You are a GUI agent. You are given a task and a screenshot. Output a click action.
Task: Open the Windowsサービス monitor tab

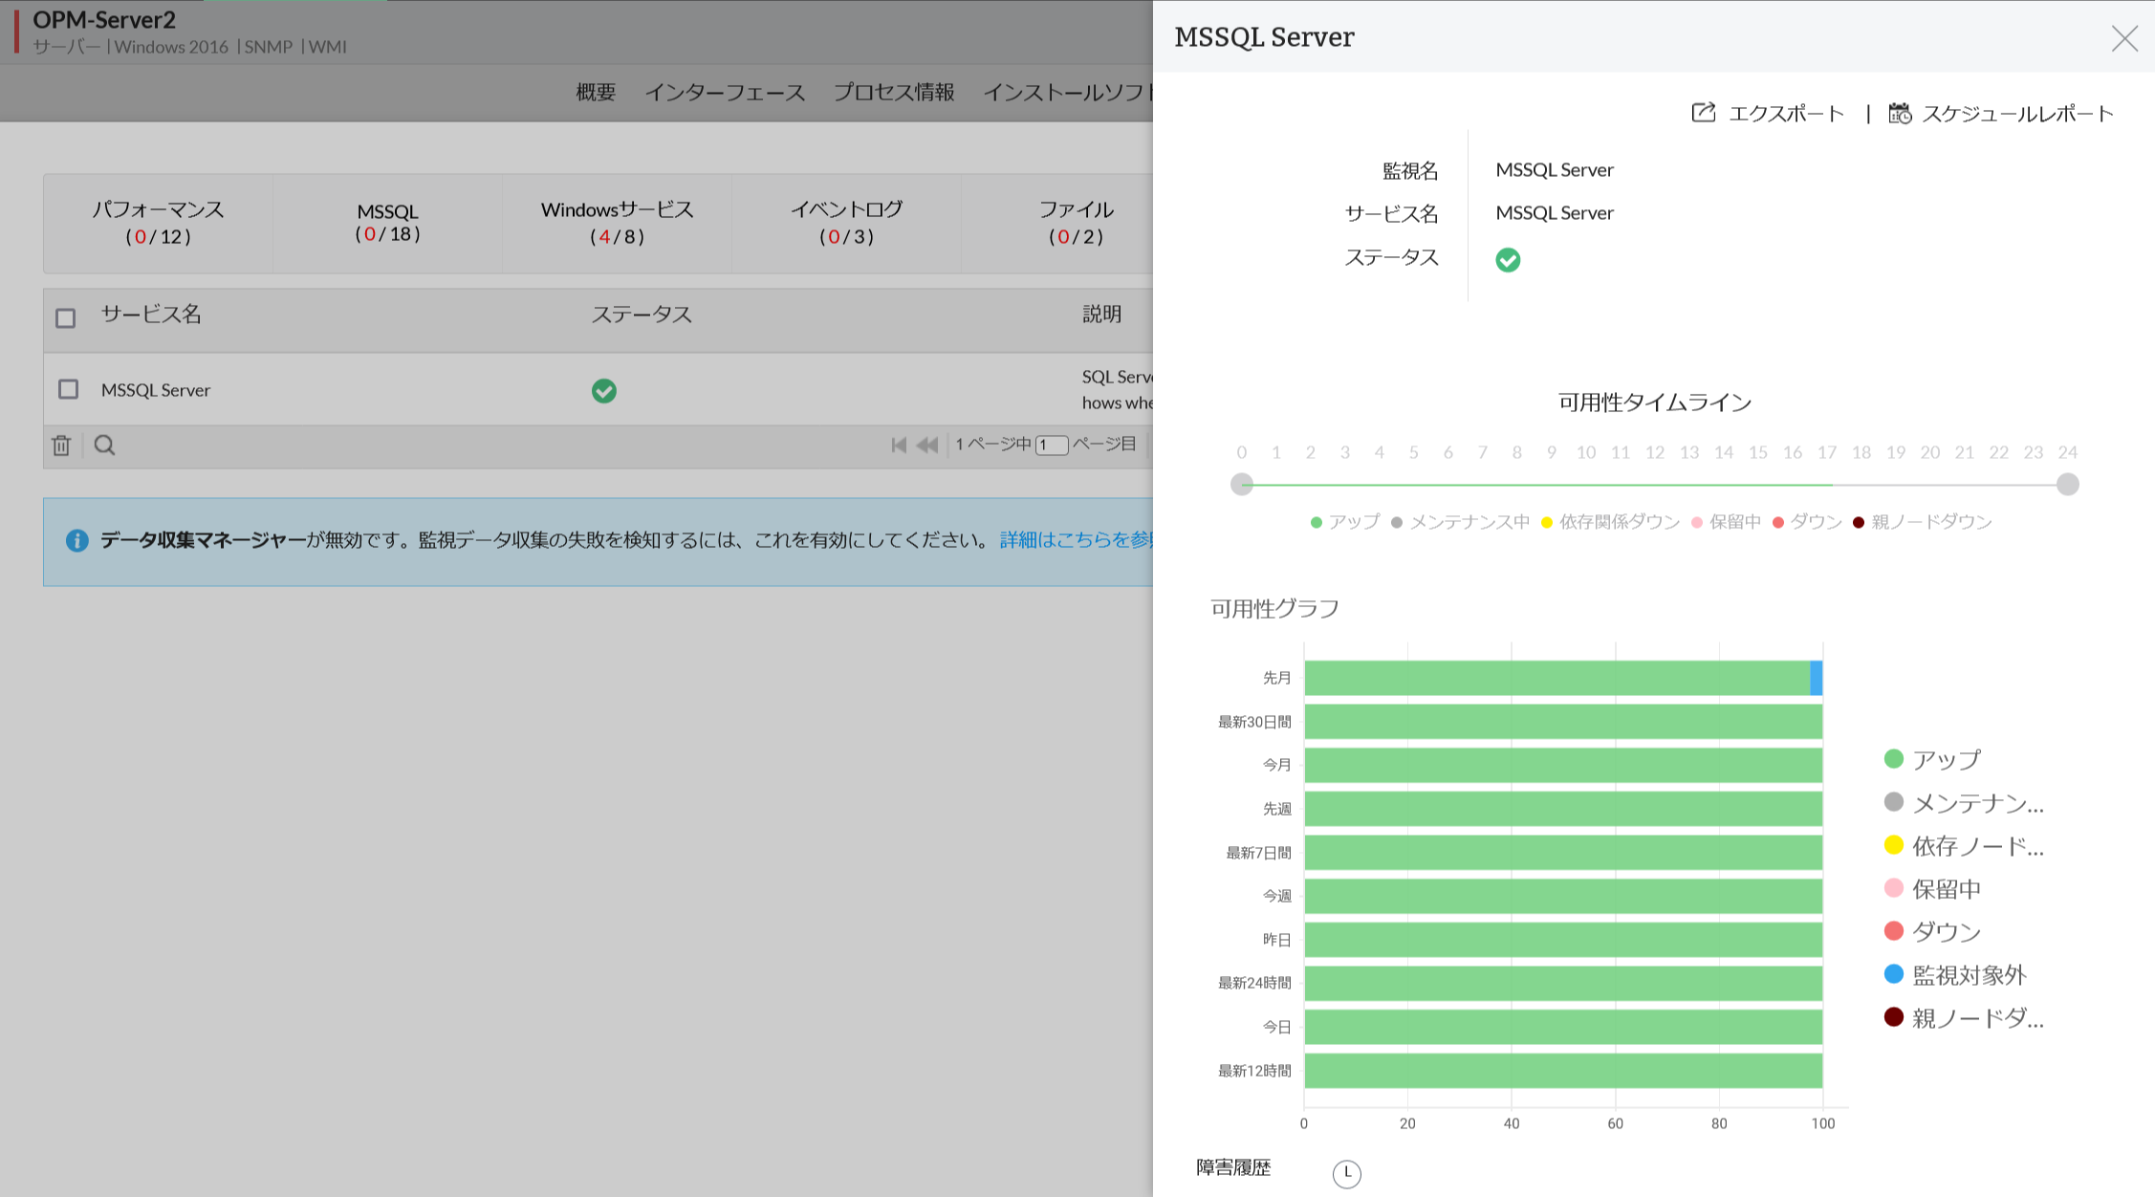tap(617, 222)
